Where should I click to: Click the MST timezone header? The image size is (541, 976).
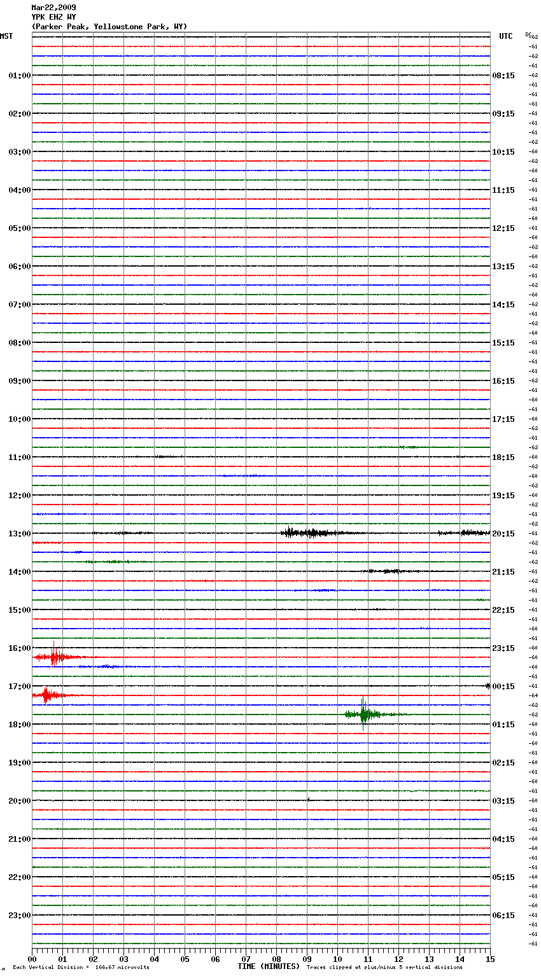(x=6, y=36)
